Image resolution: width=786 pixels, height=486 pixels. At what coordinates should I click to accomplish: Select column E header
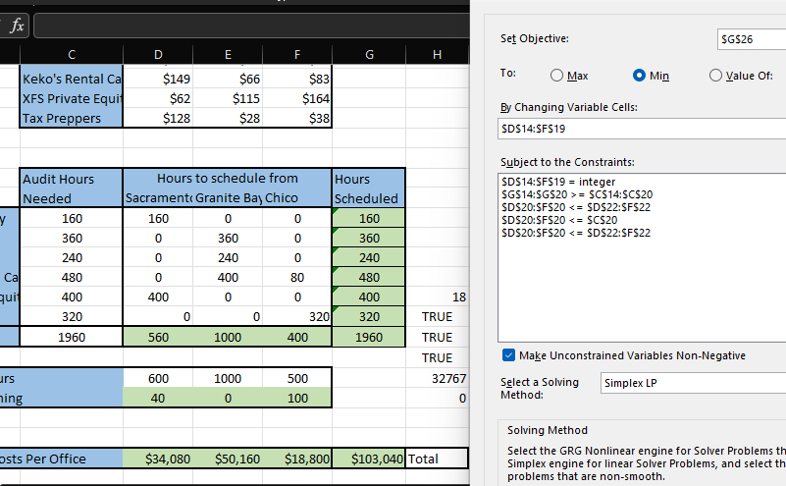click(228, 55)
